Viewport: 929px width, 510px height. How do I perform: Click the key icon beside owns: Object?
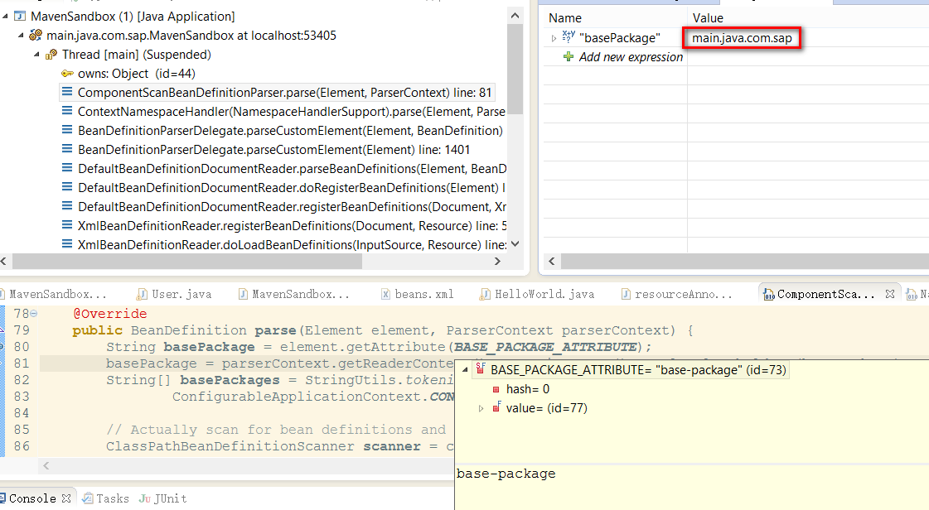pyautogui.click(x=67, y=73)
